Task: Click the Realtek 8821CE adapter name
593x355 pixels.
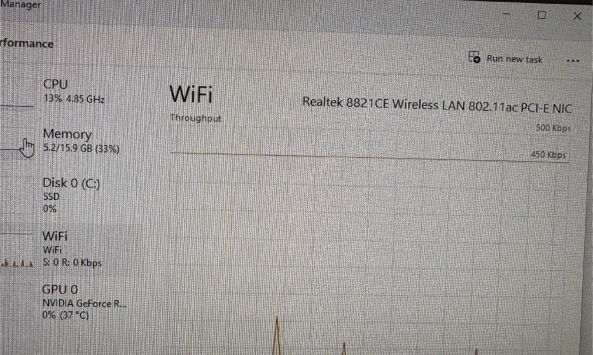Action: tap(437, 105)
